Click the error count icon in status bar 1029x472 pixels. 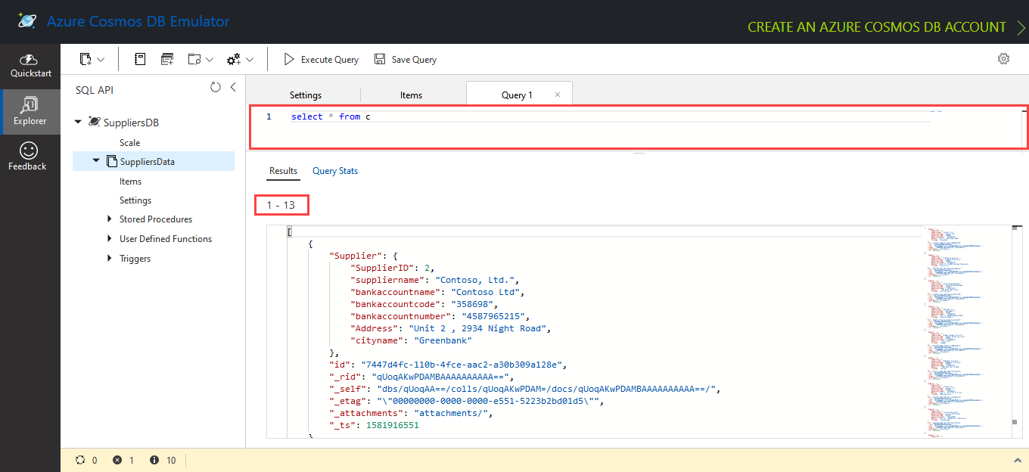point(117,459)
